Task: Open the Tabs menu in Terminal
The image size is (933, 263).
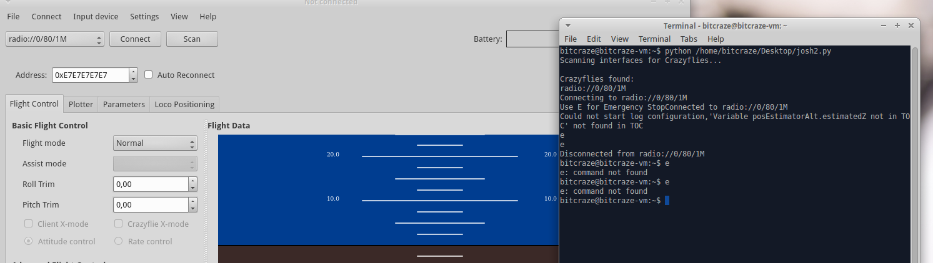Action: (x=689, y=39)
